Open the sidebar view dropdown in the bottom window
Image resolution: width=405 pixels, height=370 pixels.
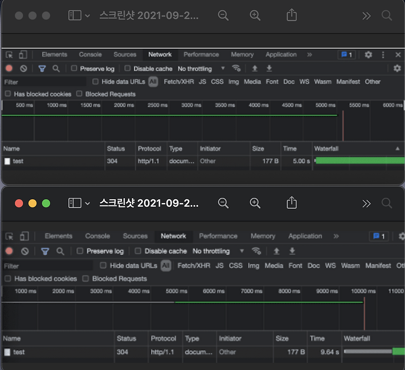click(87, 203)
